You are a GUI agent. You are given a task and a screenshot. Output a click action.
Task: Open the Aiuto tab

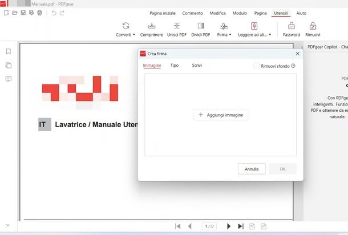[301, 13]
